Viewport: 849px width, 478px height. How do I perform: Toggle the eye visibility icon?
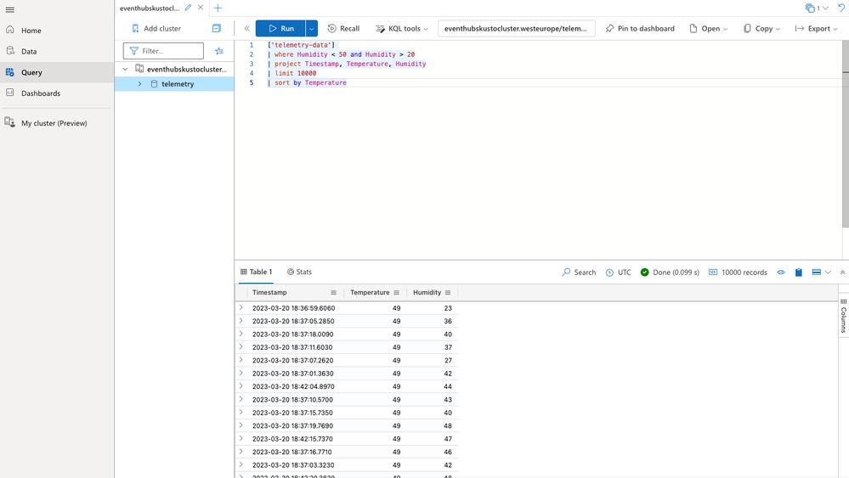(x=781, y=272)
